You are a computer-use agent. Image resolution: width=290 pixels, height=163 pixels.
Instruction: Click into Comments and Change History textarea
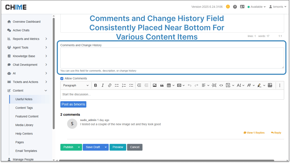172,58
